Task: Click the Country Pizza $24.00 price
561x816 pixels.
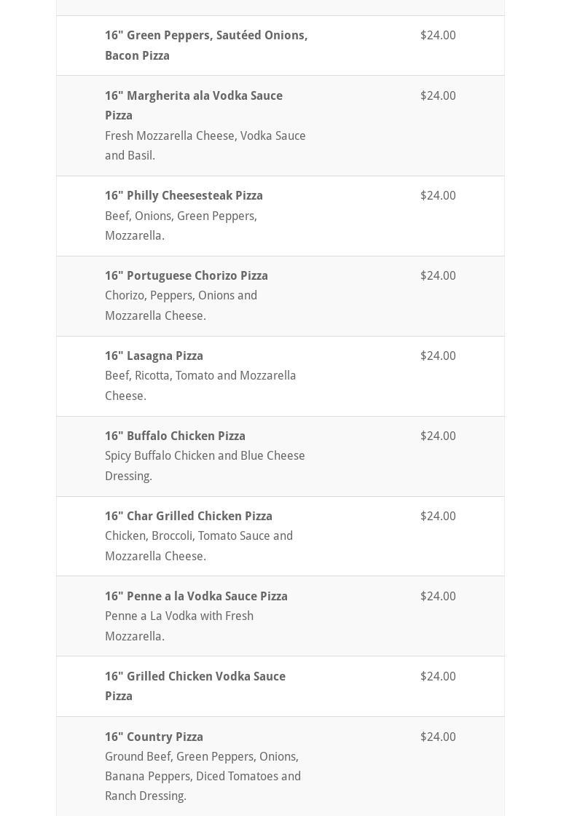Action: pos(438,737)
